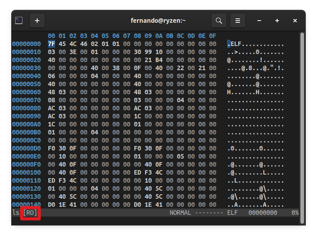Click byte B4 in row 00000020
Viewport: 317px width, 238px height.
coord(158,60)
